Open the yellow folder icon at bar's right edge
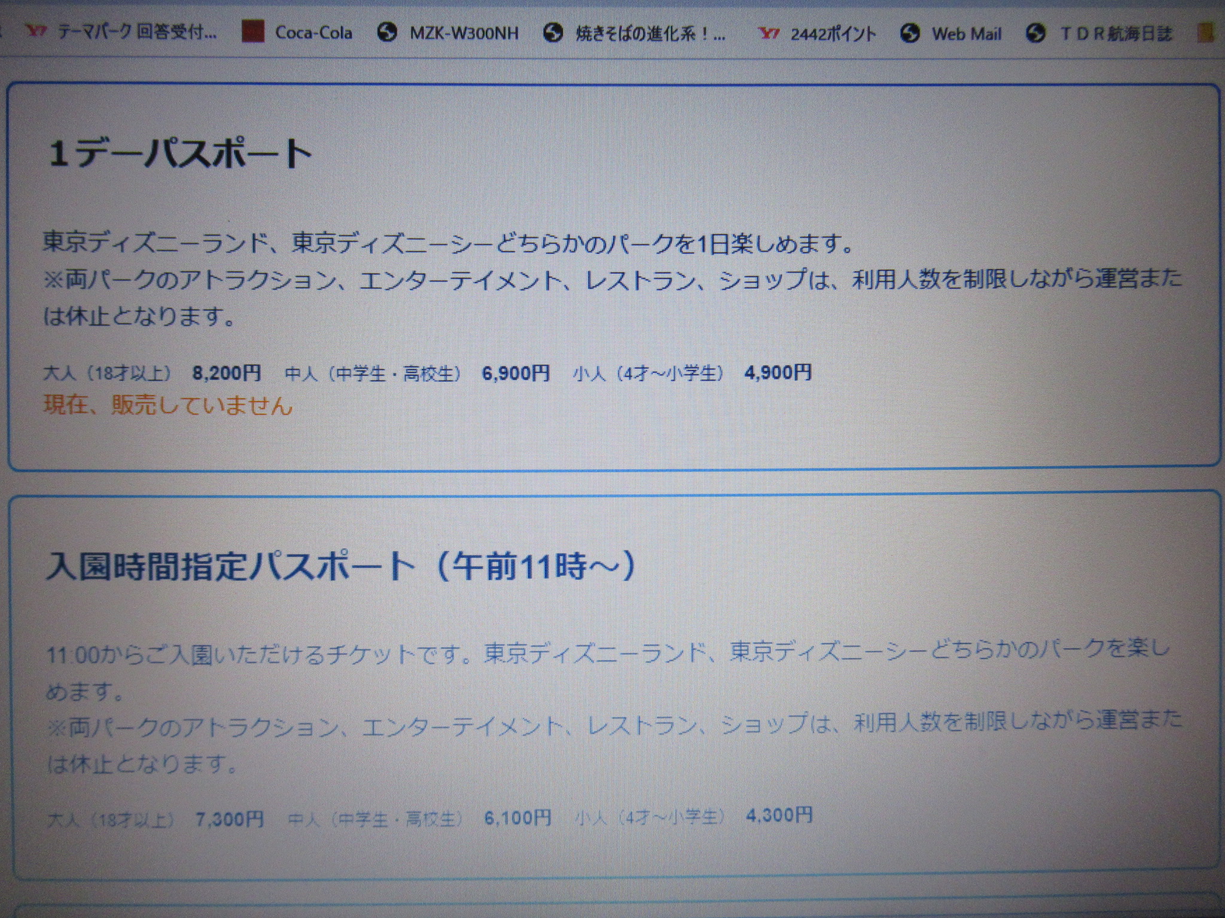The image size is (1225, 918). (x=1206, y=33)
